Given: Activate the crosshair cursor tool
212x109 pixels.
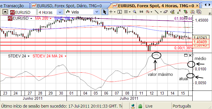Looking at the screenshot, I should [x=111, y=12].
